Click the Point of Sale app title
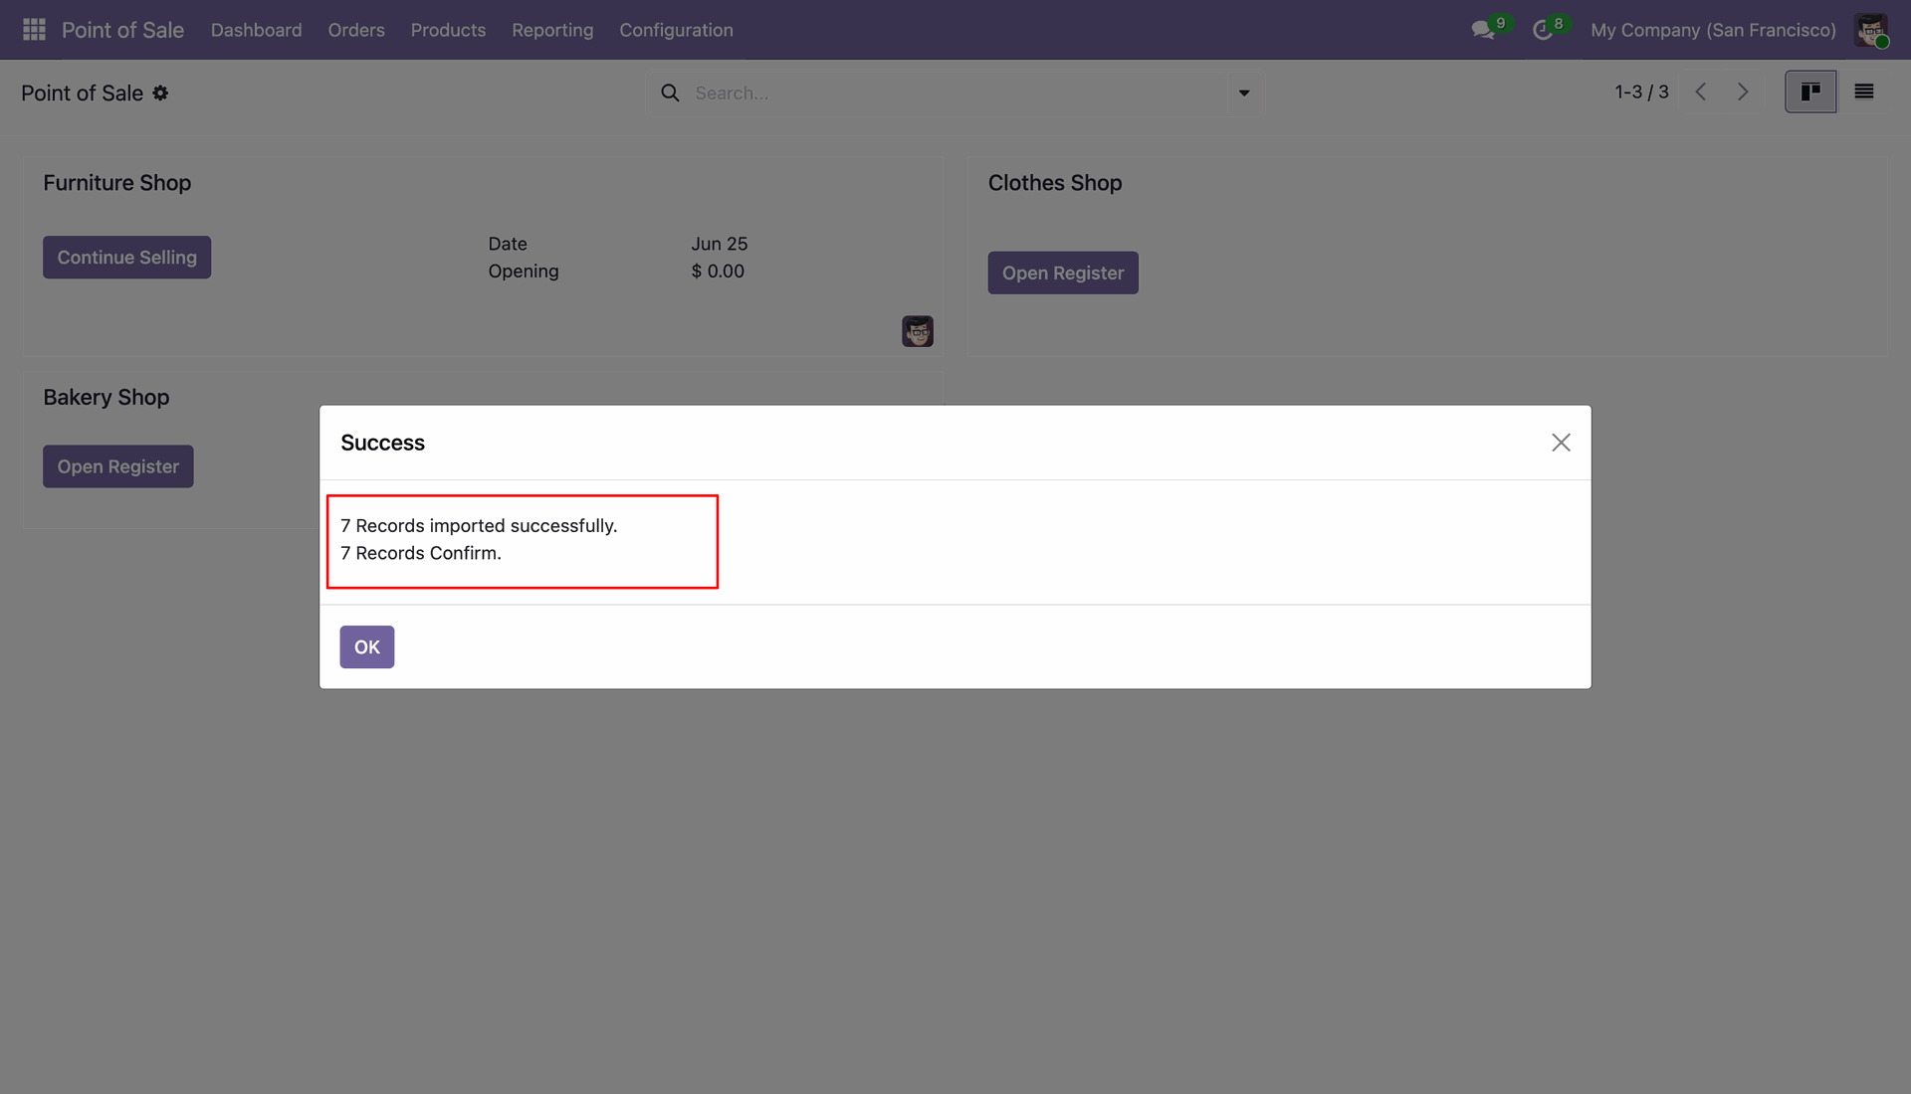Viewport: 1911px width, 1094px height. click(x=122, y=30)
